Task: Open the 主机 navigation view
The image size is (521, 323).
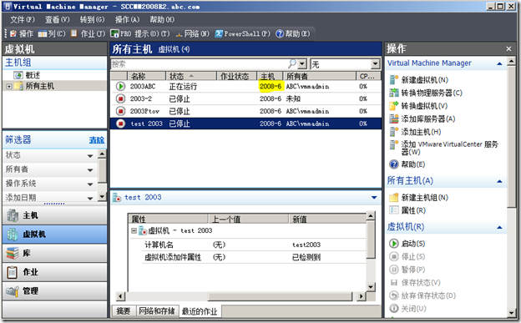Action: pyautogui.click(x=54, y=215)
